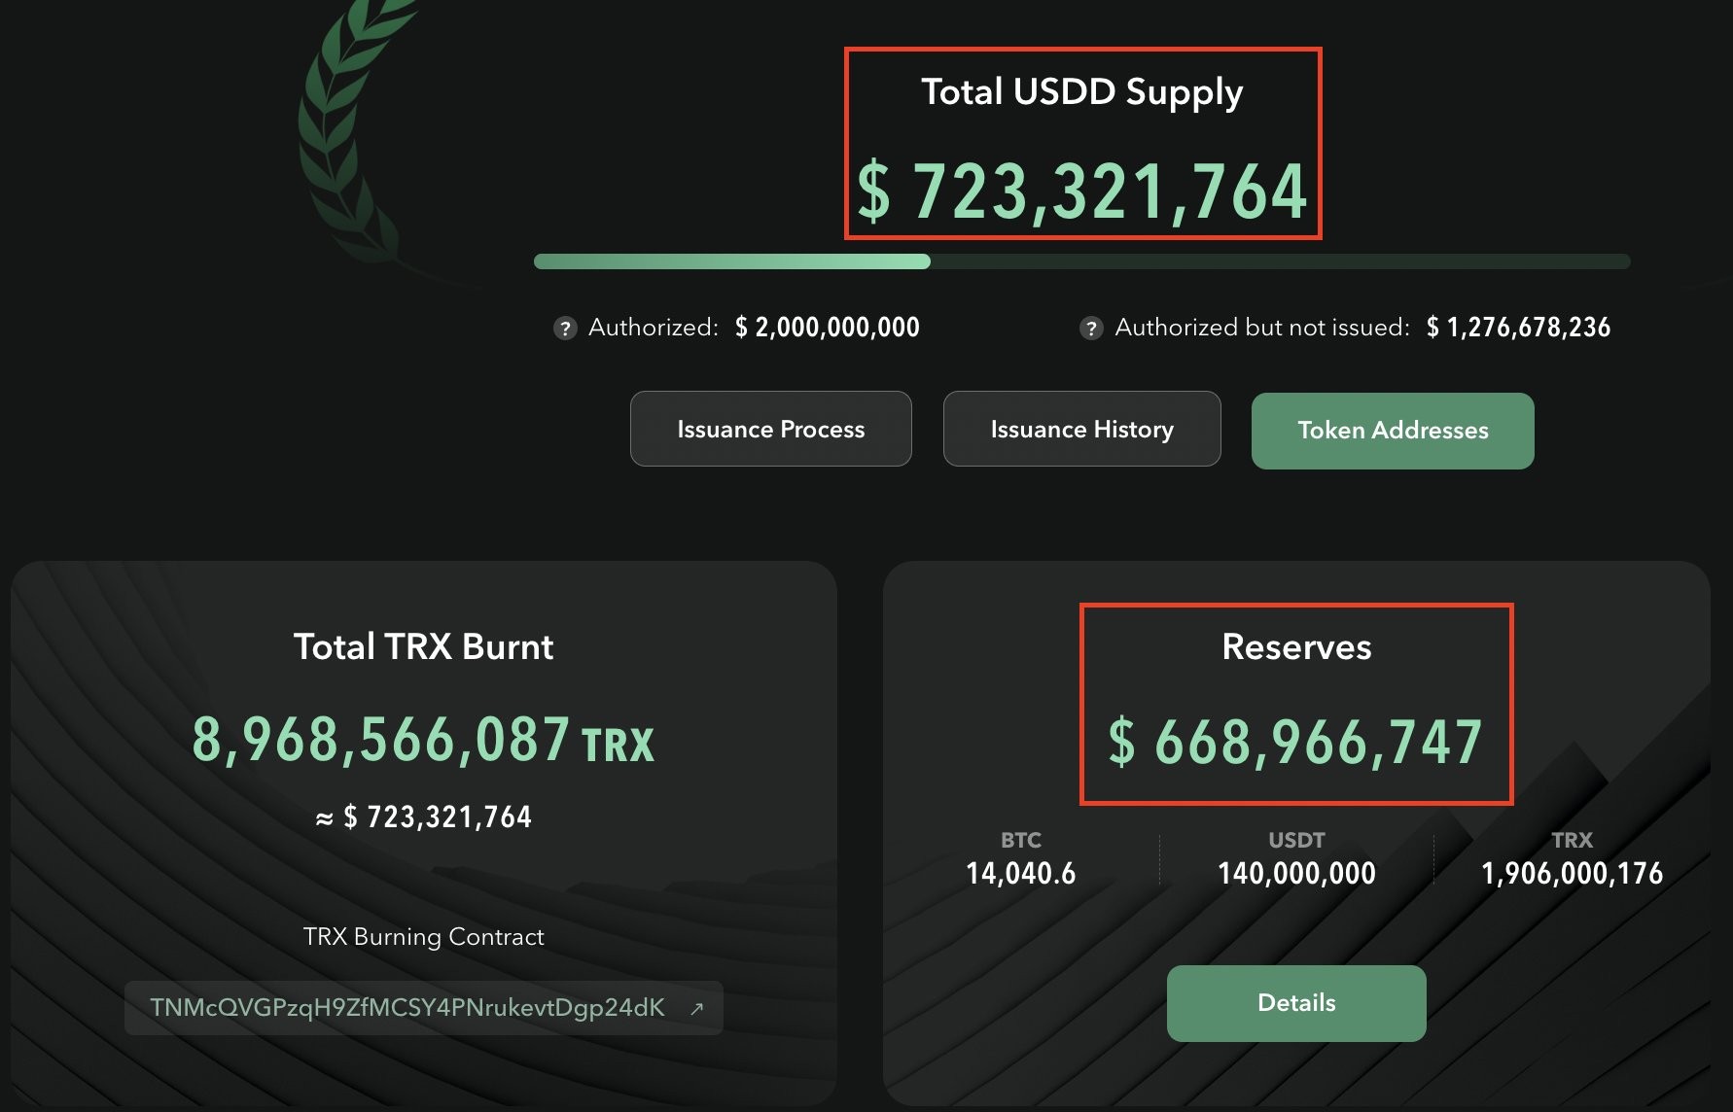
Task: View Issuance History
Action: pyautogui.click(x=1081, y=429)
